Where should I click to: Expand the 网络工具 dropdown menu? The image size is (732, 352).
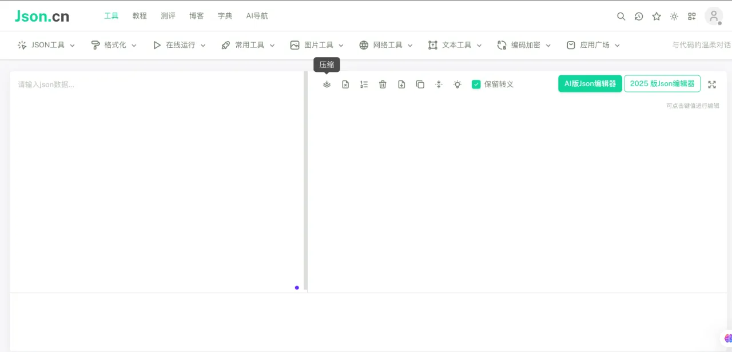[386, 45]
